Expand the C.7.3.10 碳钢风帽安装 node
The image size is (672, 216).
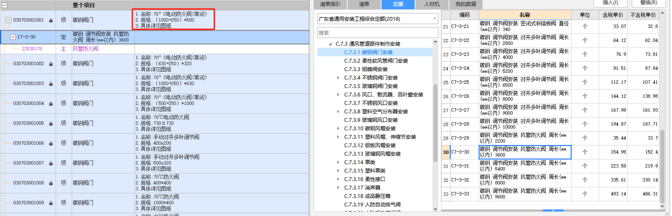tap(338, 128)
